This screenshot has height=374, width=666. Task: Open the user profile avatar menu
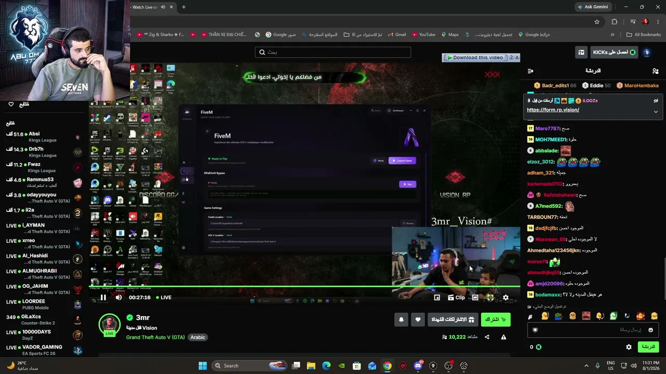(647, 52)
